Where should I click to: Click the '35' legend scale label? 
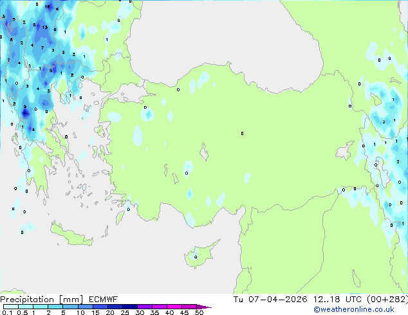click(154, 312)
